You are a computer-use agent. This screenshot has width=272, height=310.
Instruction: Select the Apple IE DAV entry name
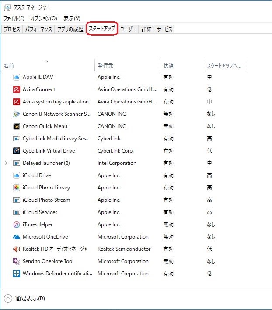click(38, 77)
